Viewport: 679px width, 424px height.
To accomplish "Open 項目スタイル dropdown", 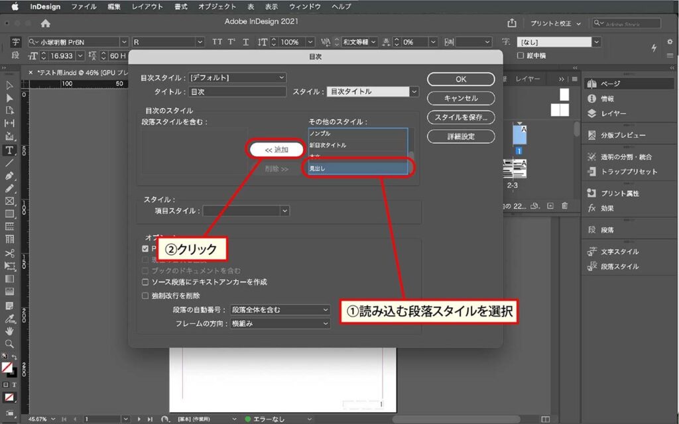I will pyautogui.click(x=246, y=211).
